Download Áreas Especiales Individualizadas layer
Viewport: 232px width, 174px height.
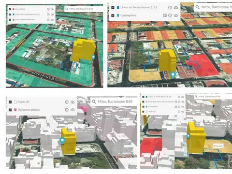pos(183,101)
